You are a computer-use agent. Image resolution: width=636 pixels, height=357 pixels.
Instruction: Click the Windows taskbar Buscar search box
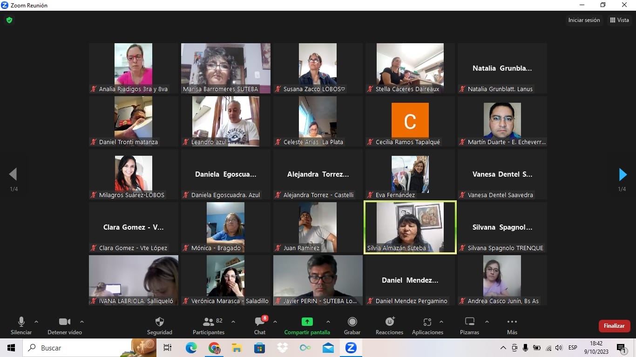pyautogui.click(x=70, y=348)
